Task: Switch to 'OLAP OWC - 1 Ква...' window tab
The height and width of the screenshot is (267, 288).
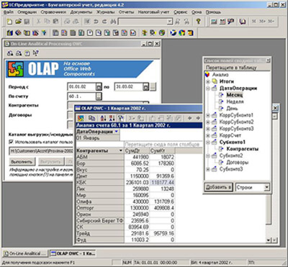Action: (x=73, y=253)
